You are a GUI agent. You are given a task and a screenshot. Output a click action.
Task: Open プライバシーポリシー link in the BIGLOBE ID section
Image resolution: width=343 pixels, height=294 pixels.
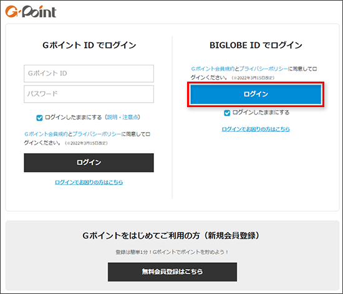tap(263, 69)
